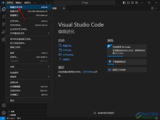Expand the 首选项 submenu
The width and height of the screenshot is (160, 120).
[28, 77]
